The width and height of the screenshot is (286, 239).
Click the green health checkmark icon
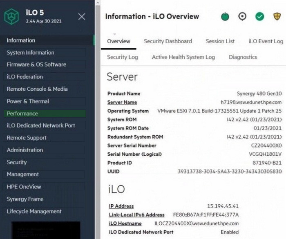[260, 17]
